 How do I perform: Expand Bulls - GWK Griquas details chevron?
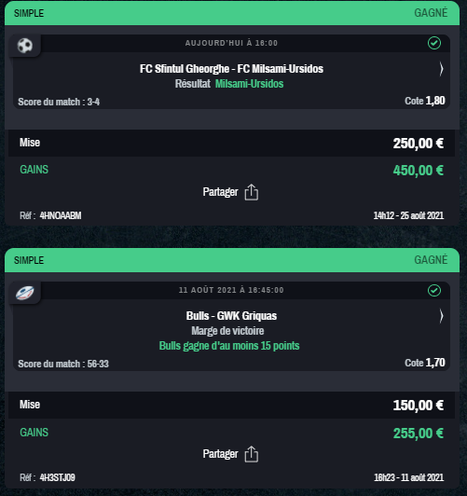[441, 316]
